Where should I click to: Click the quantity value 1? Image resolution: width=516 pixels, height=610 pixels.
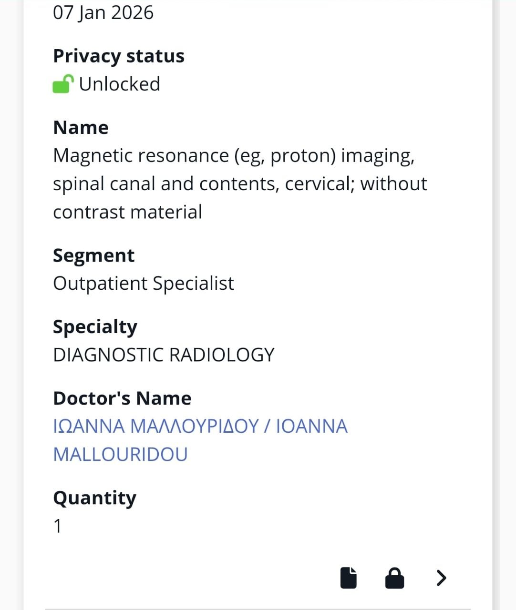58,527
